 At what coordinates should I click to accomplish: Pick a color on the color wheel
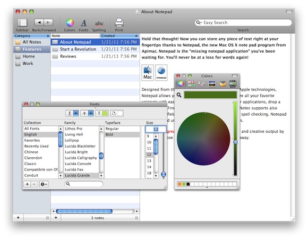click(203, 139)
